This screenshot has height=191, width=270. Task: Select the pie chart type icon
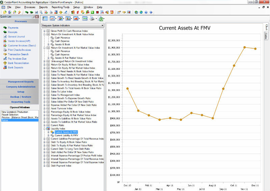tap(60, 19)
